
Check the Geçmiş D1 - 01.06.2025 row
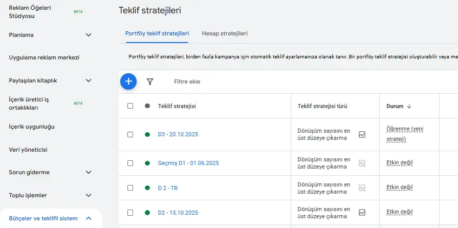coord(130,163)
